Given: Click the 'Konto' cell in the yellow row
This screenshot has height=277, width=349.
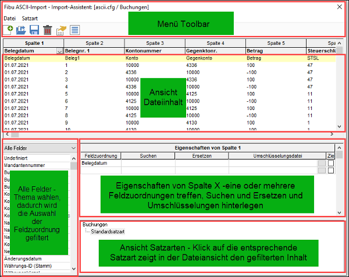Looking at the screenshot, I should tap(132, 58).
